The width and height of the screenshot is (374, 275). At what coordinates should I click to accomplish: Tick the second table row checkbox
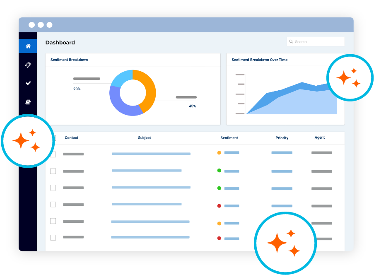point(53,171)
